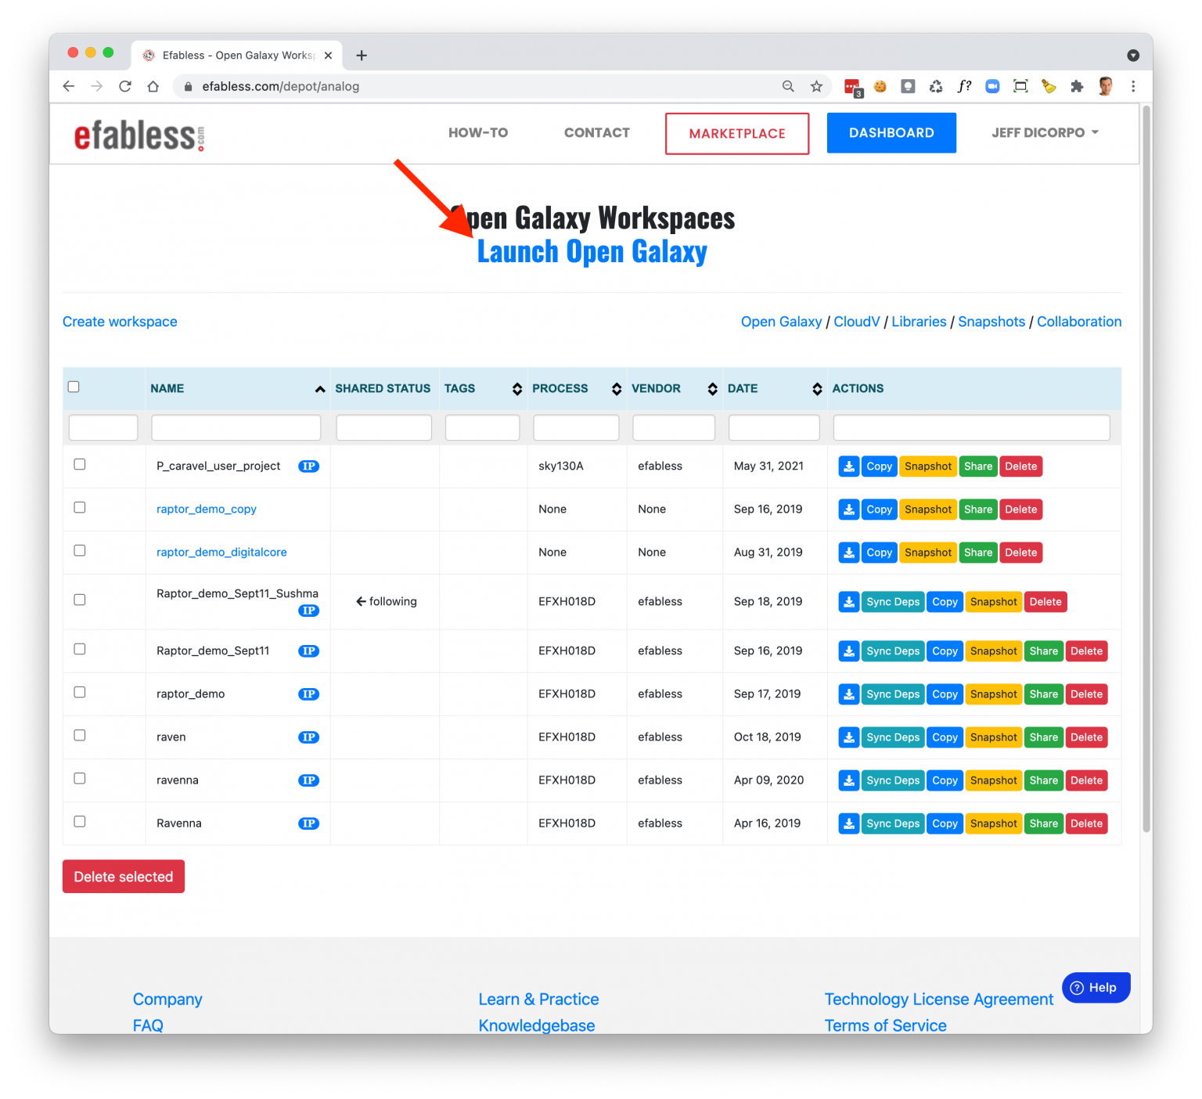Tick the raptor_demo_digitalcore checkbox

pos(80,550)
